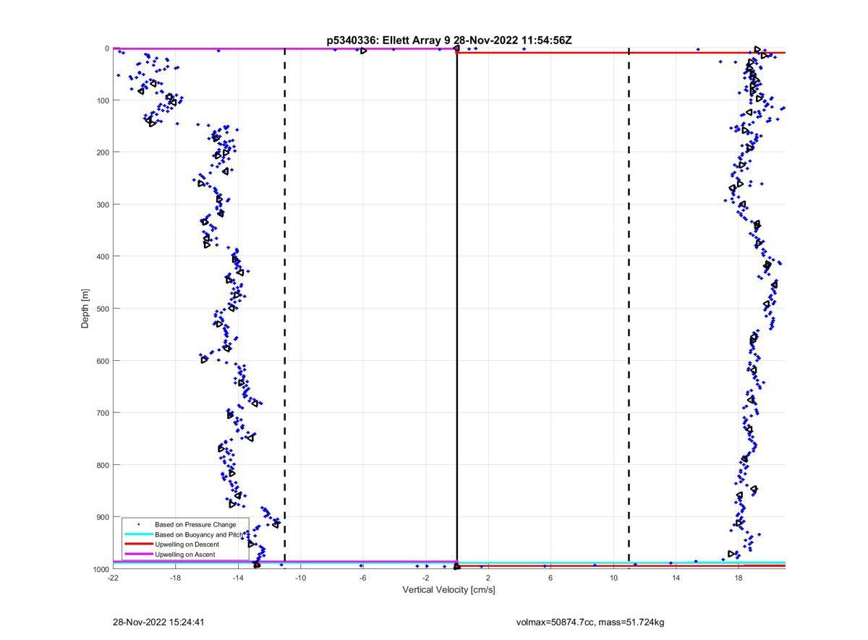Click the -18 tick label on the velocity axis

click(x=175, y=578)
